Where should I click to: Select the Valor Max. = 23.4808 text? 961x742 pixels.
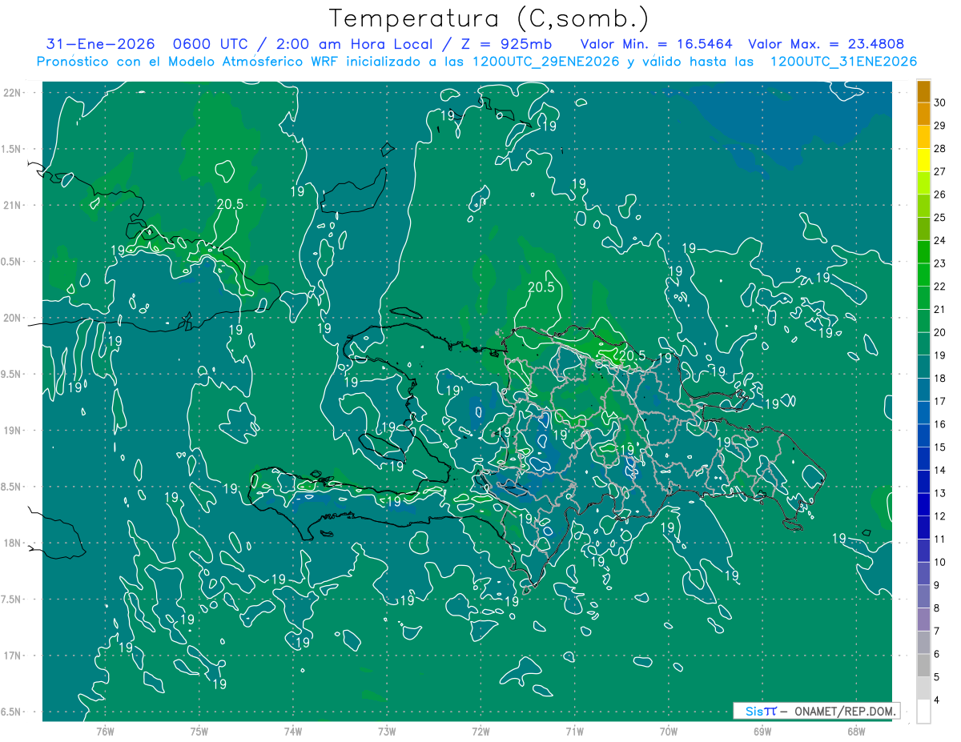[x=826, y=45]
